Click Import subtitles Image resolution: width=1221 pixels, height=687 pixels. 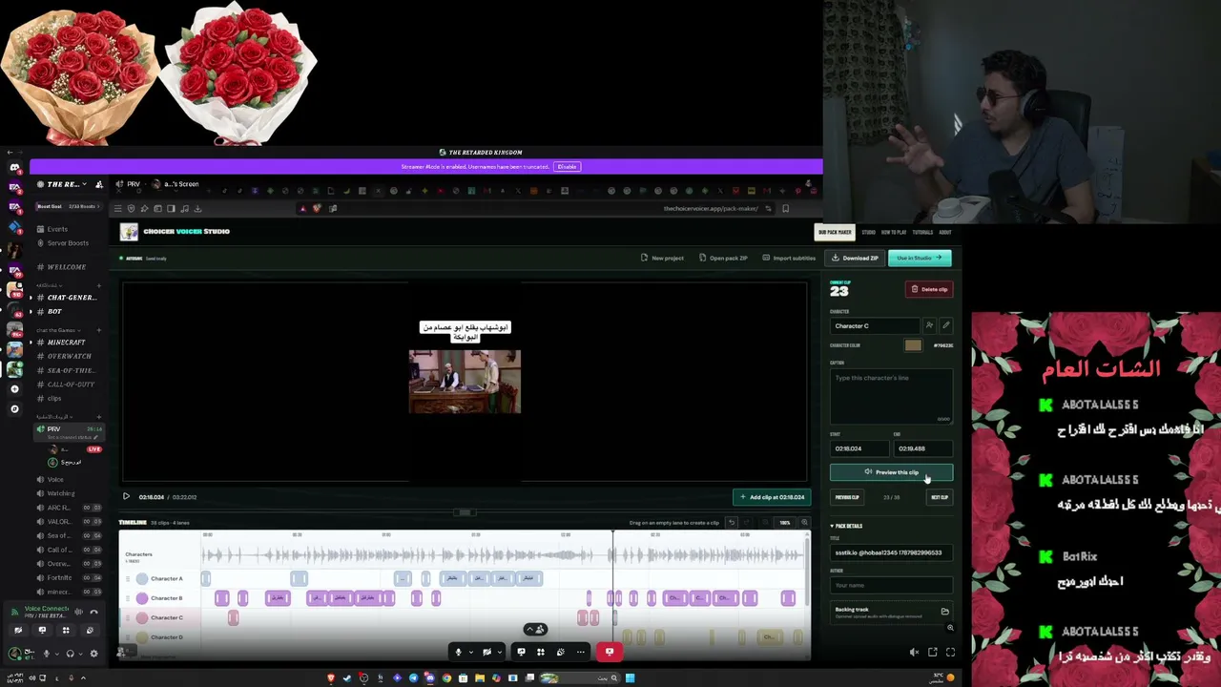tap(789, 258)
